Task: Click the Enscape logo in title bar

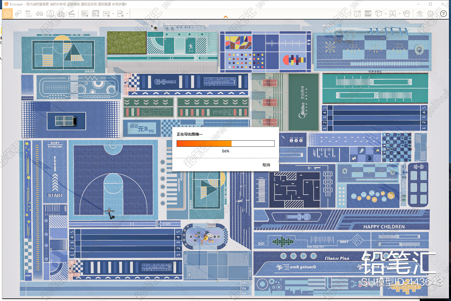Action: click(x=6, y=4)
